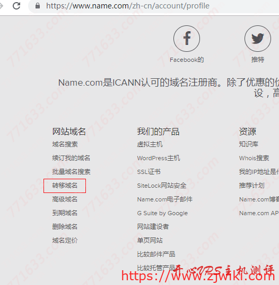Click the 转移域名 link
Screen dimensions: 279x285
coord(65,186)
